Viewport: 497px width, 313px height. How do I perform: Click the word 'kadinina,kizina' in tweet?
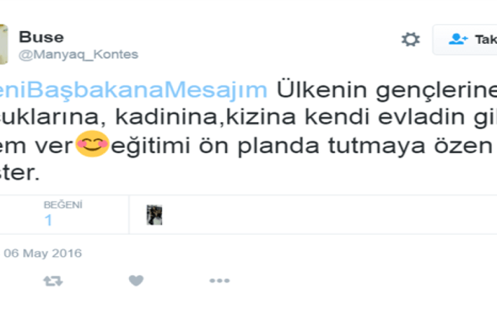click(x=206, y=117)
